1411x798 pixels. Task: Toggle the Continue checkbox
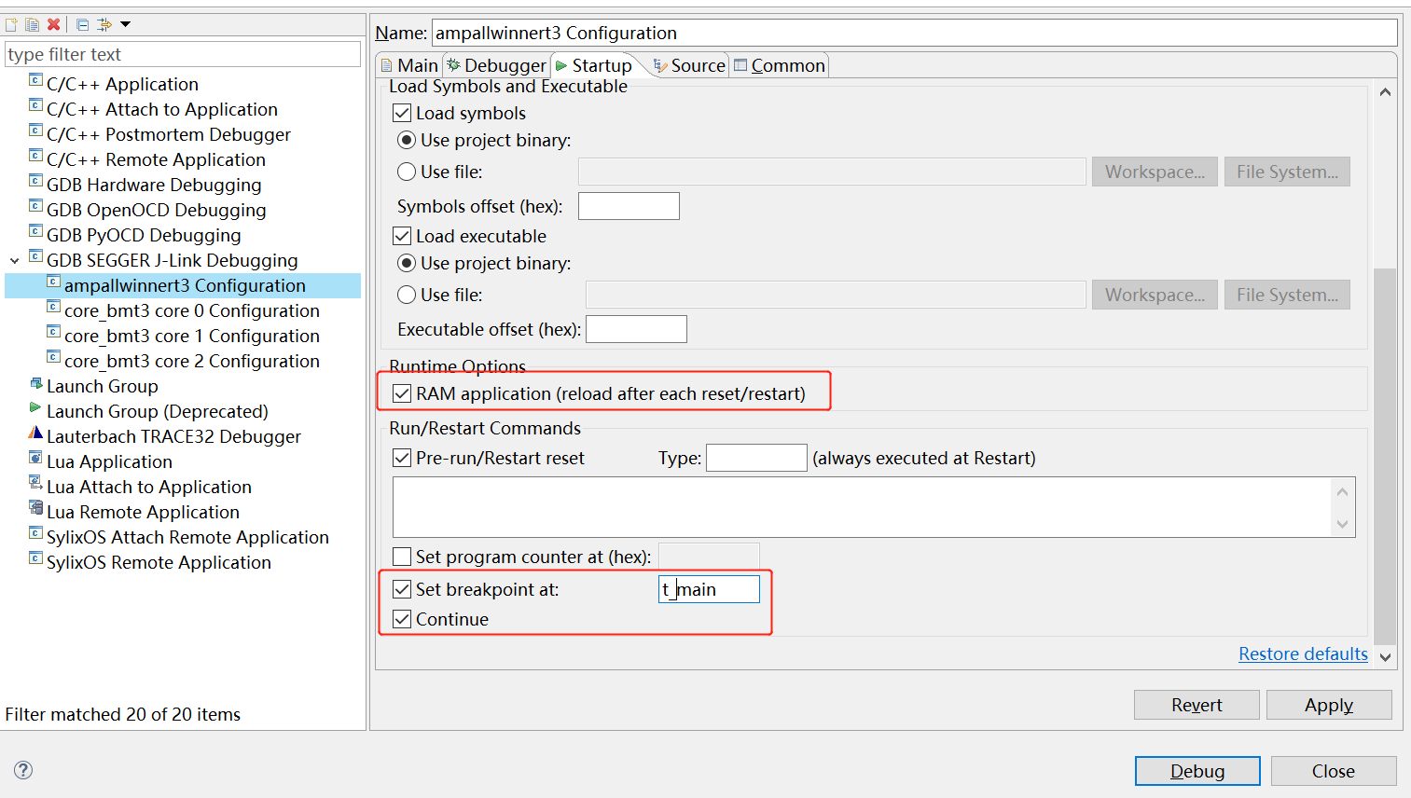point(402,619)
